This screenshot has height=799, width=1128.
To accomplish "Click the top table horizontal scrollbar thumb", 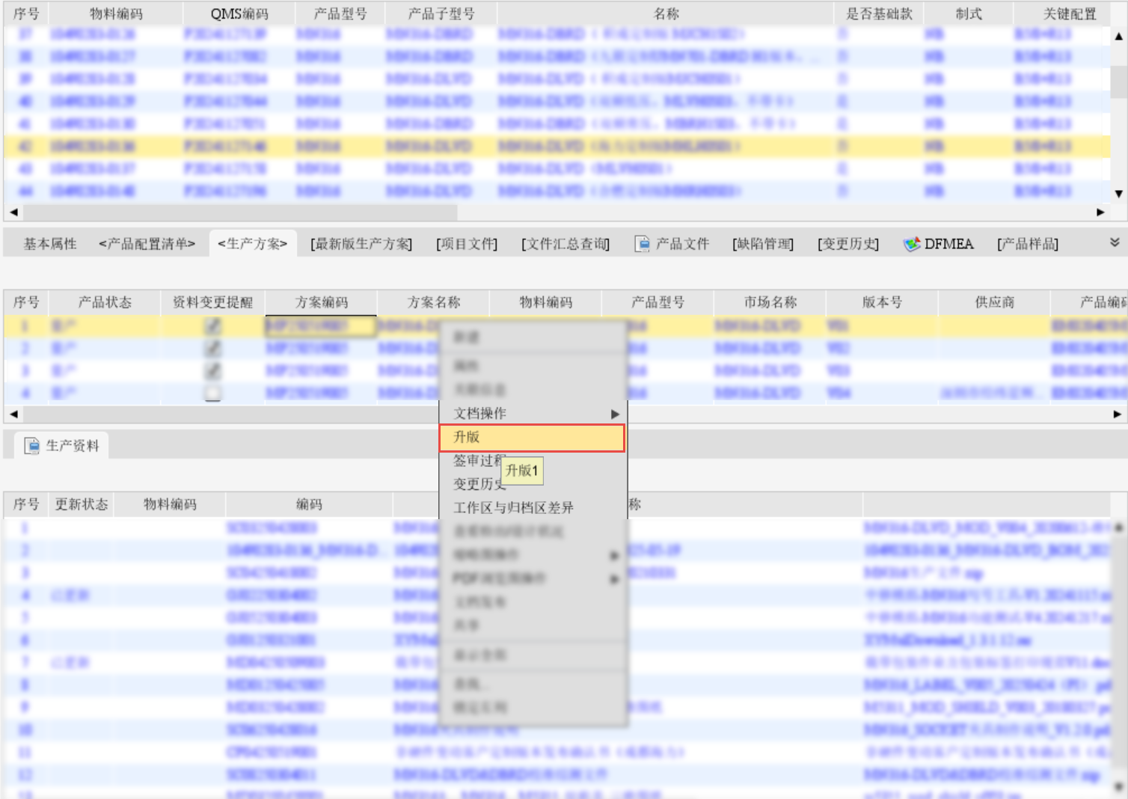I will point(240,212).
